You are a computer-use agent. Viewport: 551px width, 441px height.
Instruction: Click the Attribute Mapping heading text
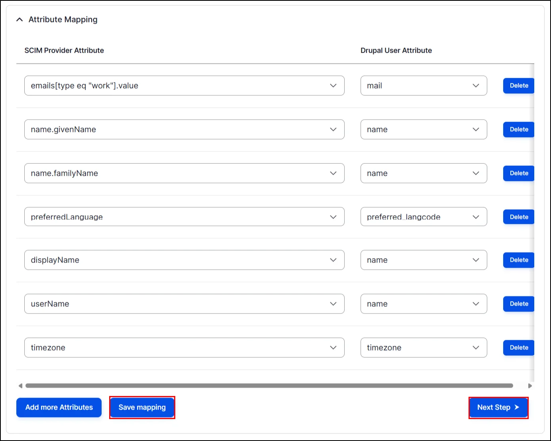(63, 20)
